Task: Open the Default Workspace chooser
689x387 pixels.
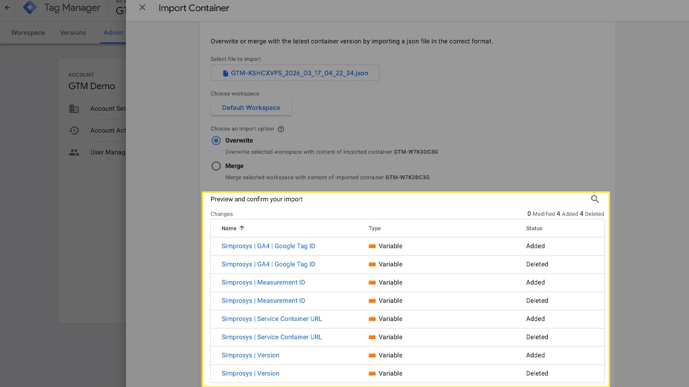Action: tap(251, 107)
